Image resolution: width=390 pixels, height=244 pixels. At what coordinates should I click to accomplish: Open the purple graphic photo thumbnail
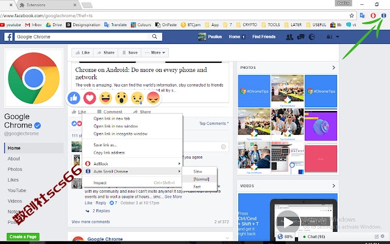point(321,124)
